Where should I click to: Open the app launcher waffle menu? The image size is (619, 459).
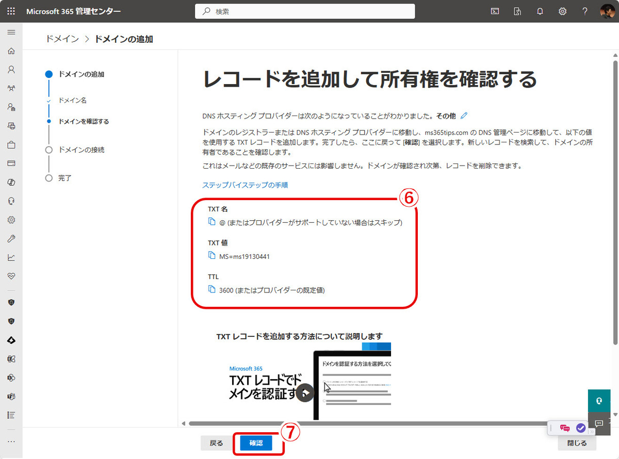11,11
